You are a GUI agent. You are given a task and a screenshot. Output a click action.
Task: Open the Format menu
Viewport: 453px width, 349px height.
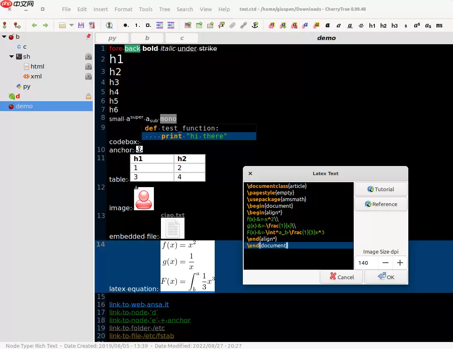123,9
